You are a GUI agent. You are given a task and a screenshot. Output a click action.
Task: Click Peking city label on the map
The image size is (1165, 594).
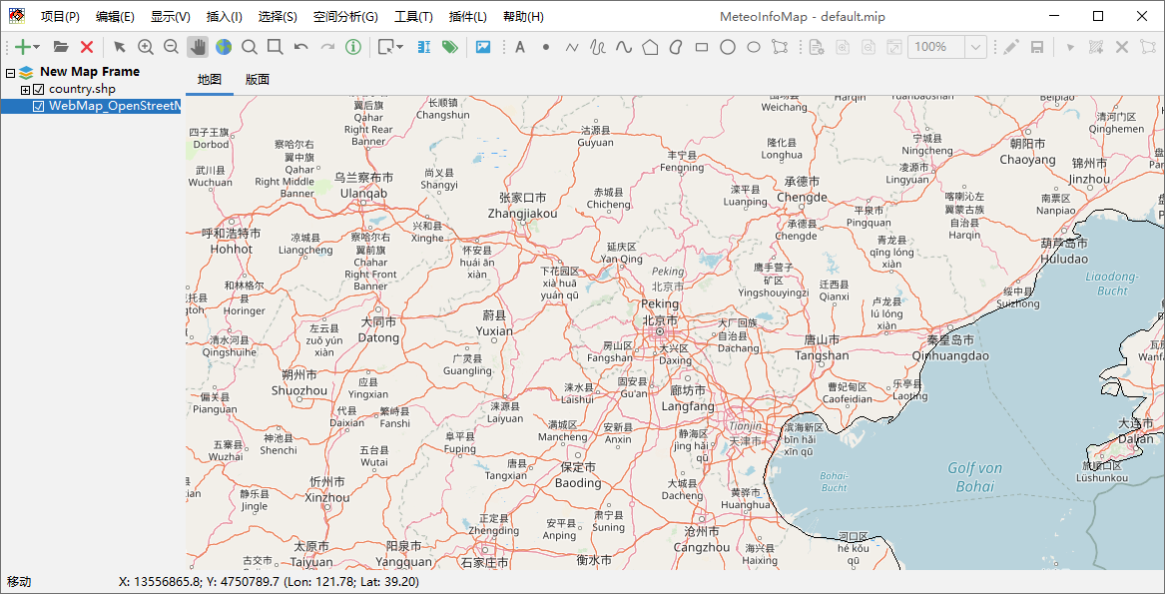tap(660, 303)
